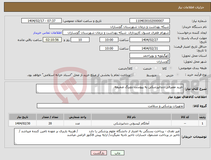Open the اطلاعات تماس خریدار link

(47, 33)
